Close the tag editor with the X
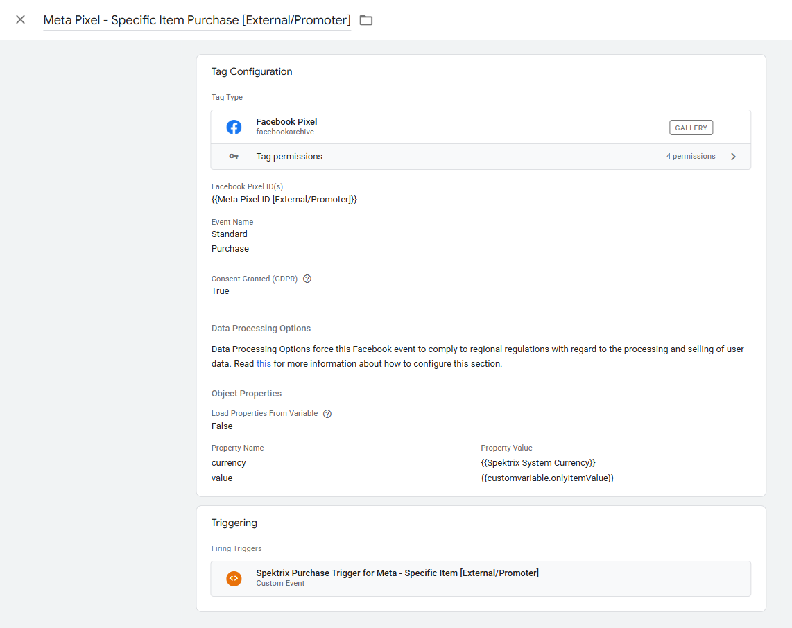Screen dimensions: 792x628 coord(21,19)
